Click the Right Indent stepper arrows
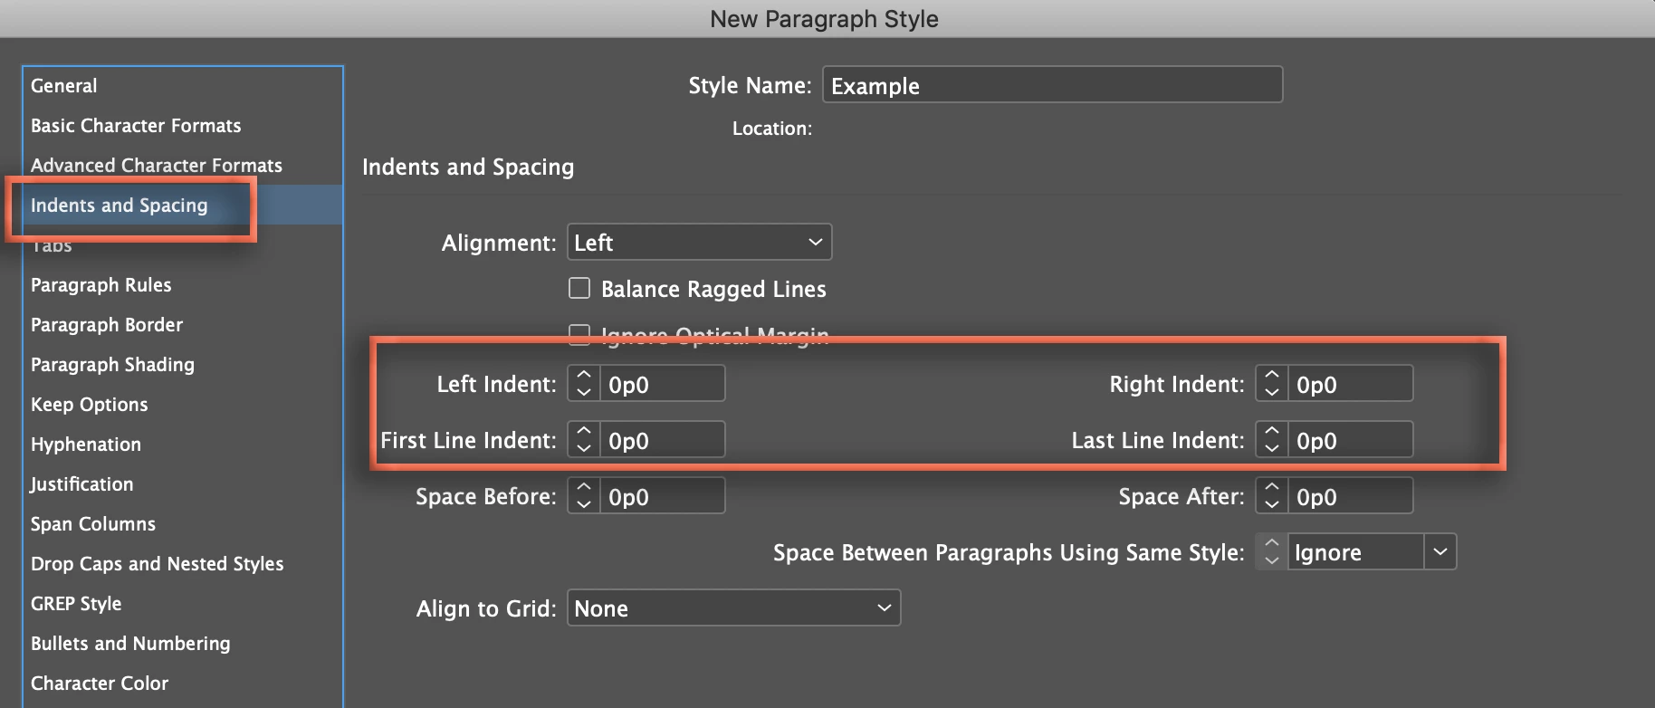 pos(1272,383)
